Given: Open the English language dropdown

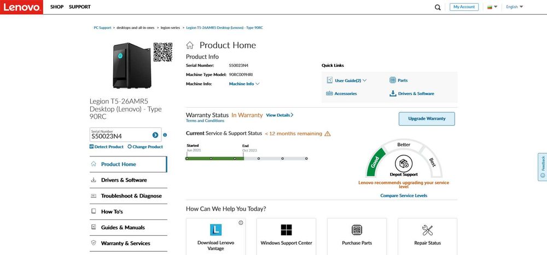Looking at the screenshot, I should (514, 7).
